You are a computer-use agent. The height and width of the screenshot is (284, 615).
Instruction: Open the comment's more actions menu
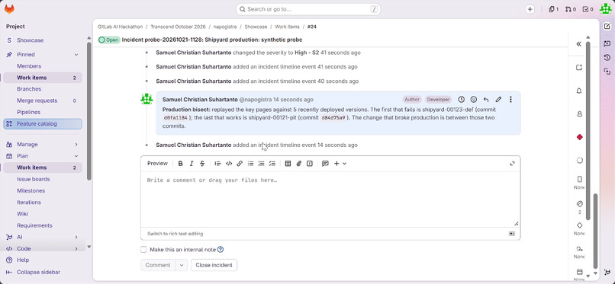coord(510,99)
